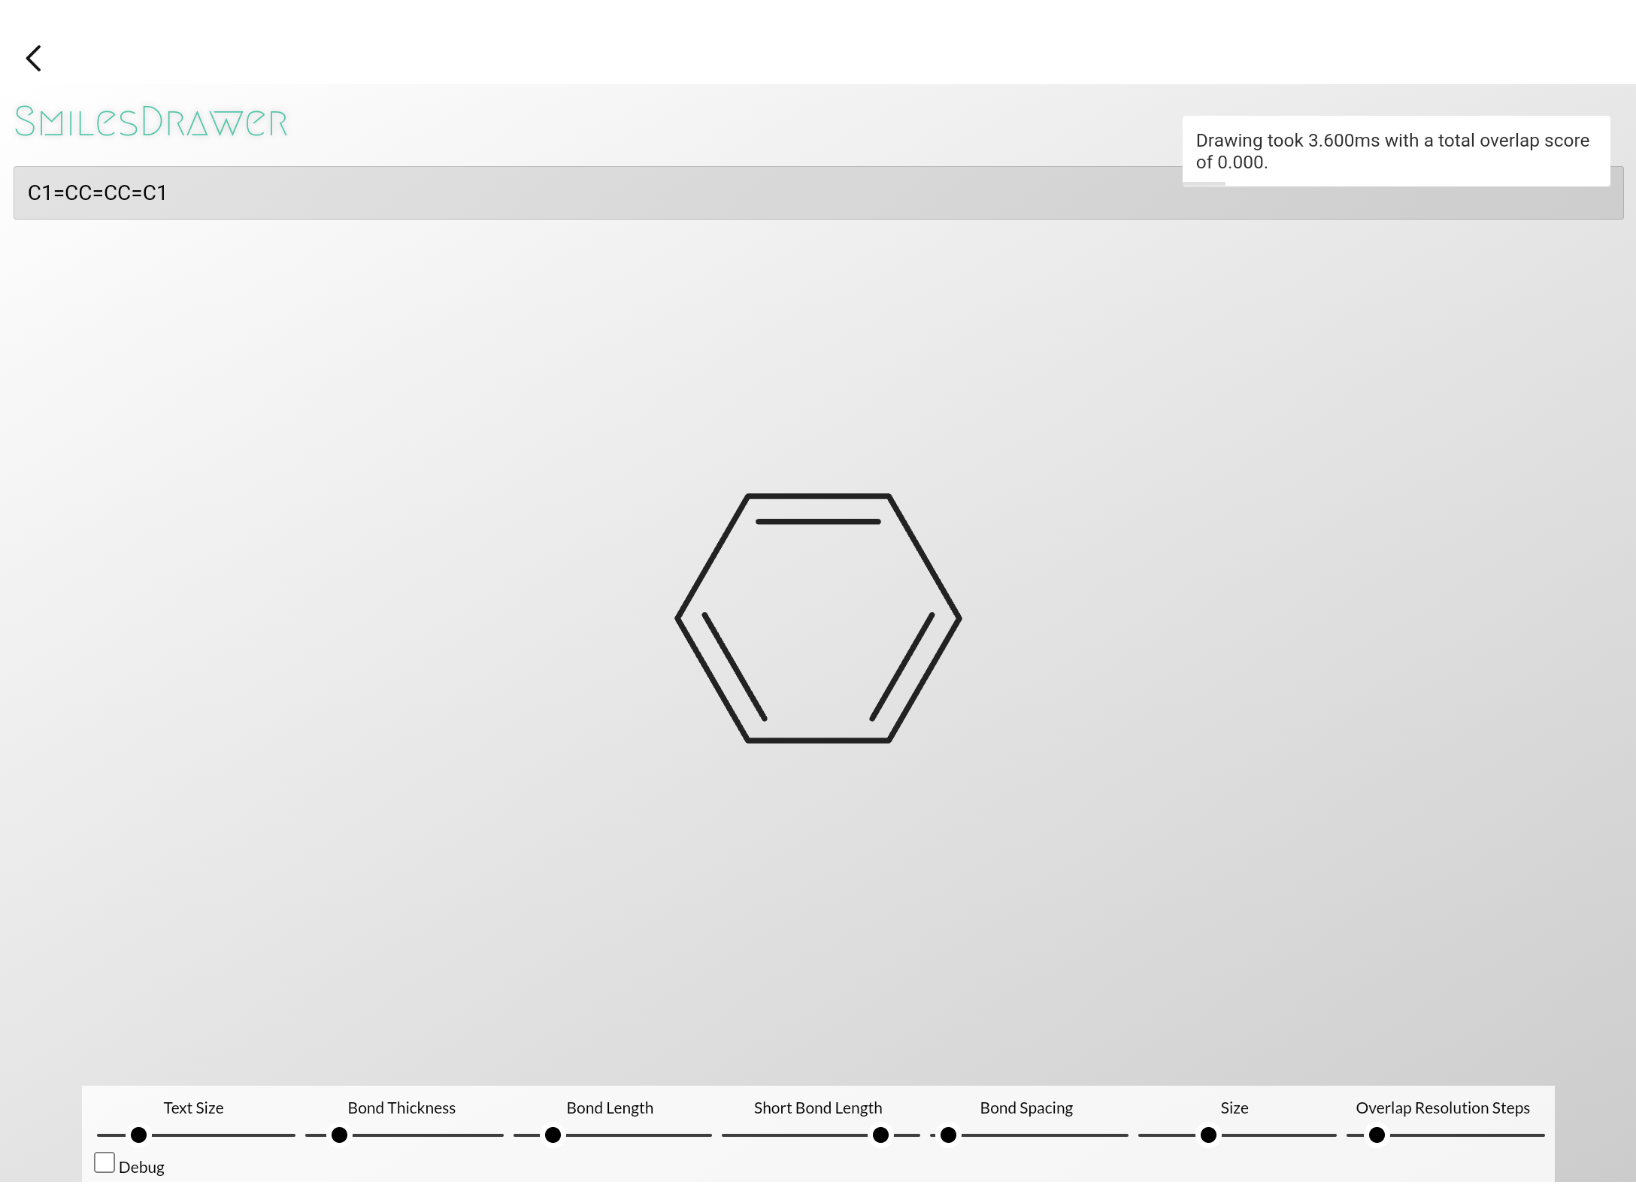Click the Debug label text
1636x1203 pixels.
142,1166
